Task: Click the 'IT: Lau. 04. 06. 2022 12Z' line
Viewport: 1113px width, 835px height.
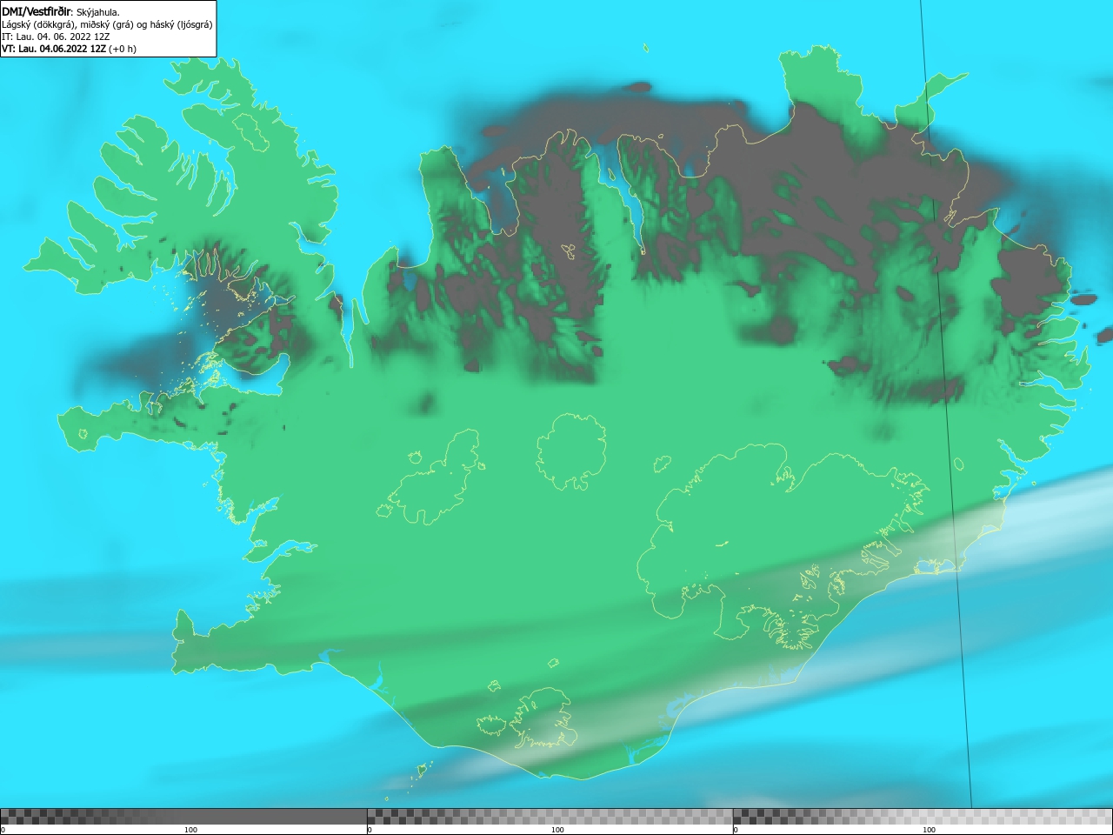Action: tap(56, 37)
